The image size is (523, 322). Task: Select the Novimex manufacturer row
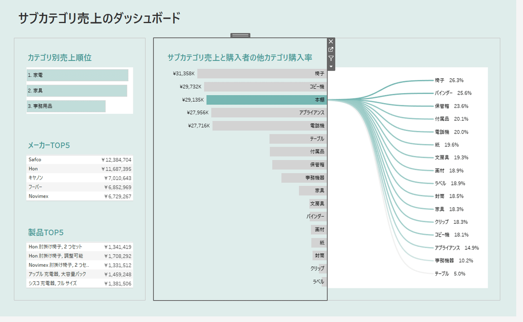coord(79,196)
